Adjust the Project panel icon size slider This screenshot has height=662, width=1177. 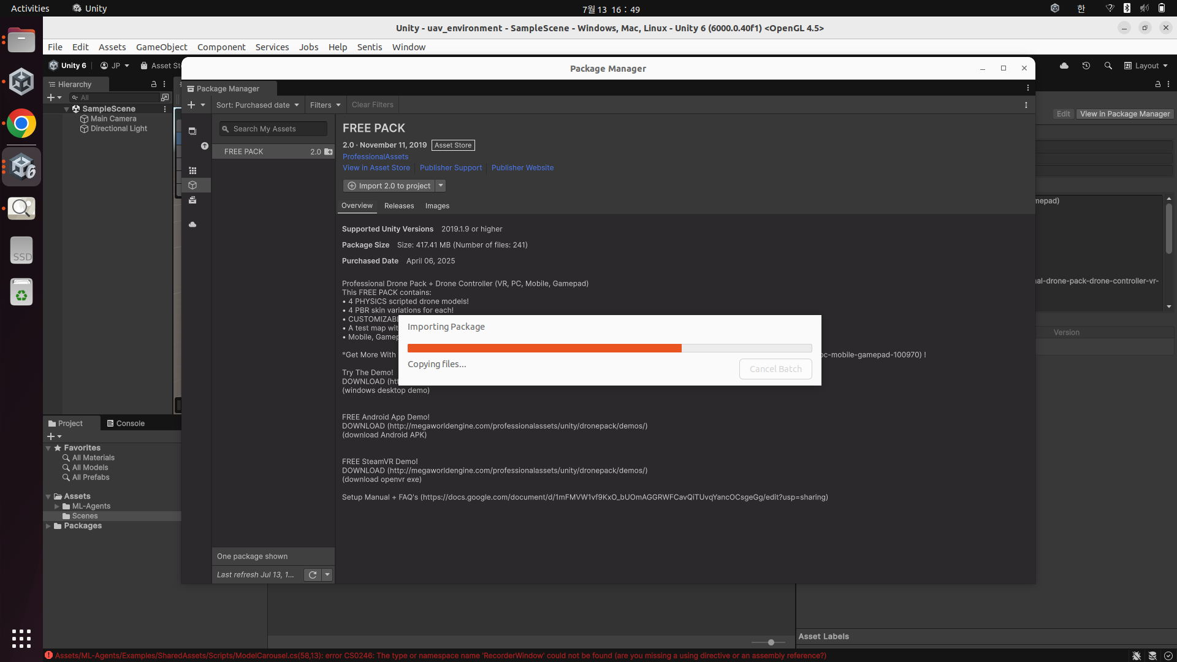[x=771, y=642]
